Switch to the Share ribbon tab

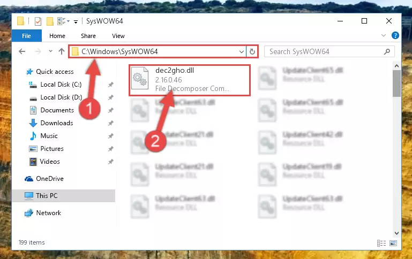(88, 36)
